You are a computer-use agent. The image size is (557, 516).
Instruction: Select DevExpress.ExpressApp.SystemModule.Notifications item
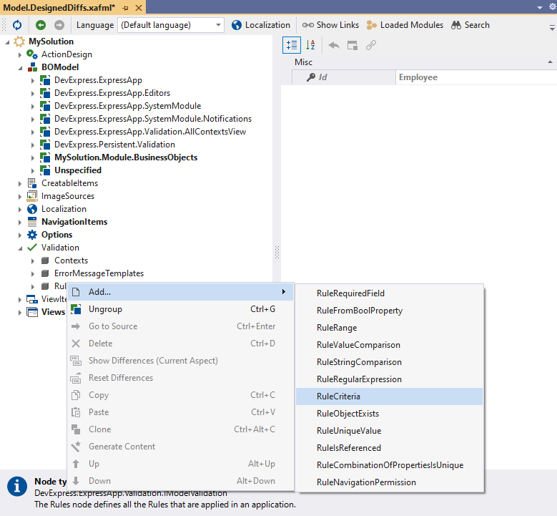[153, 118]
